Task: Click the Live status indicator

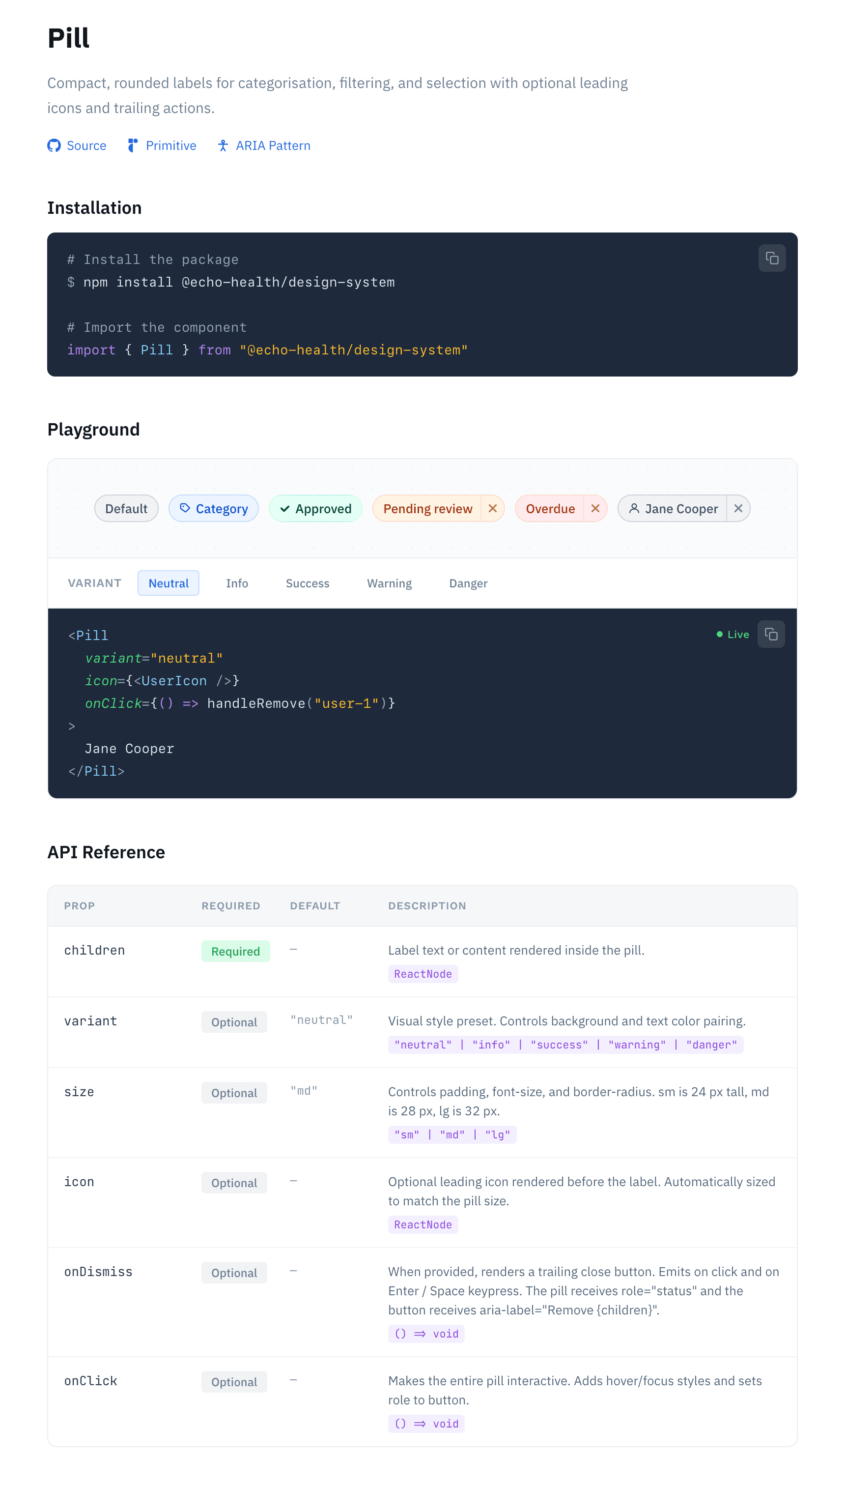Action: point(733,634)
